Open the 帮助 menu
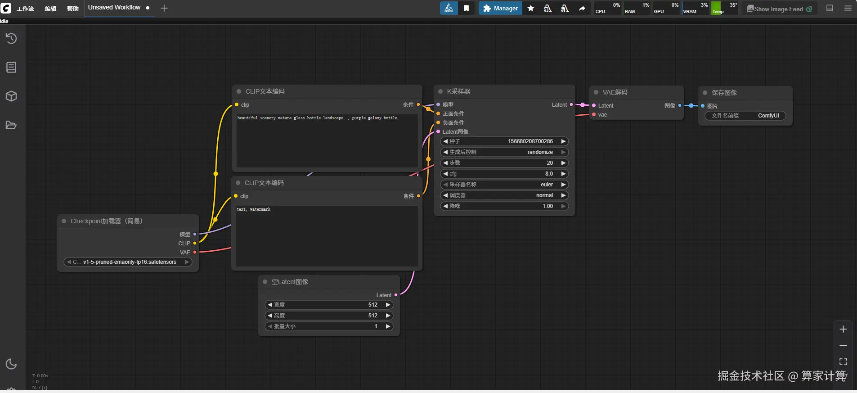857x393 pixels. [72, 9]
